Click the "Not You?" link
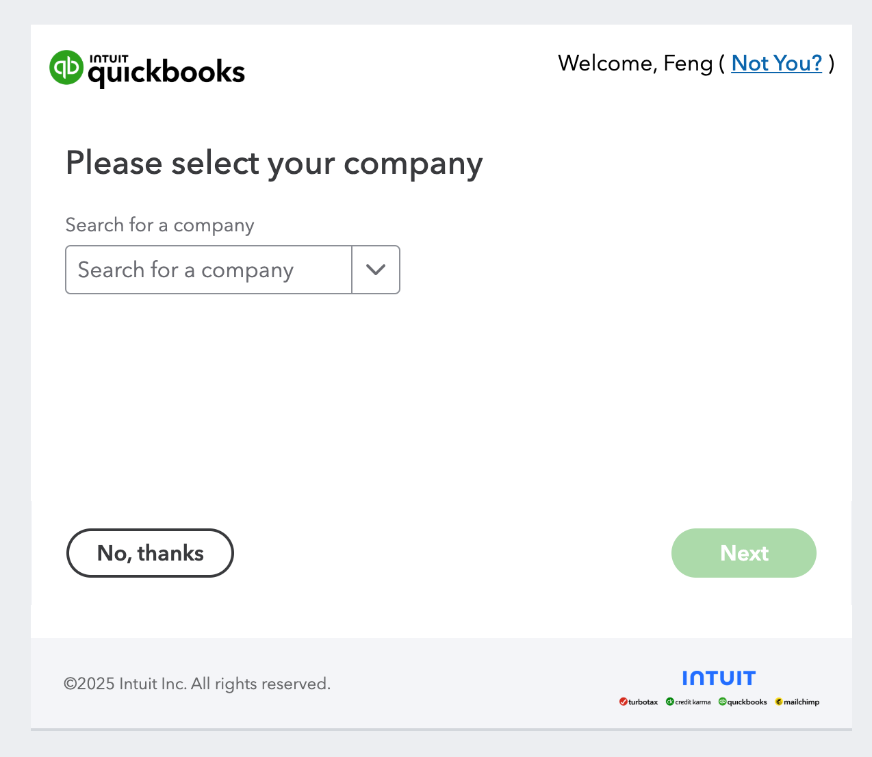 tap(776, 63)
